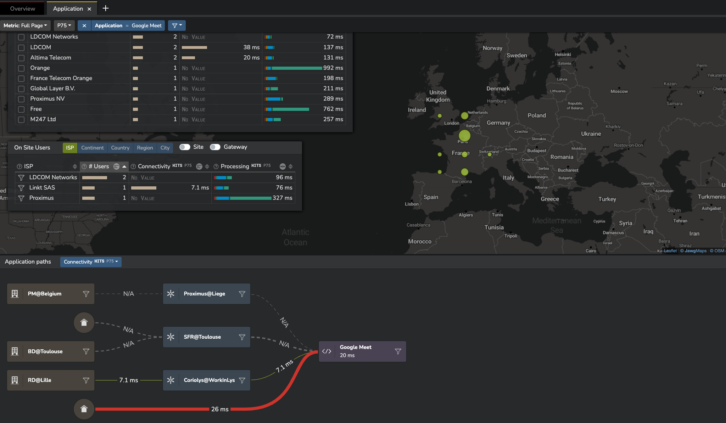Click the building icon on the PM@Belgium site
726x423 pixels.
click(15, 293)
